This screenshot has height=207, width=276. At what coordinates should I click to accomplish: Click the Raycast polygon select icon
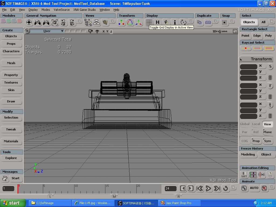pyautogui.click(x=269, y=48)
